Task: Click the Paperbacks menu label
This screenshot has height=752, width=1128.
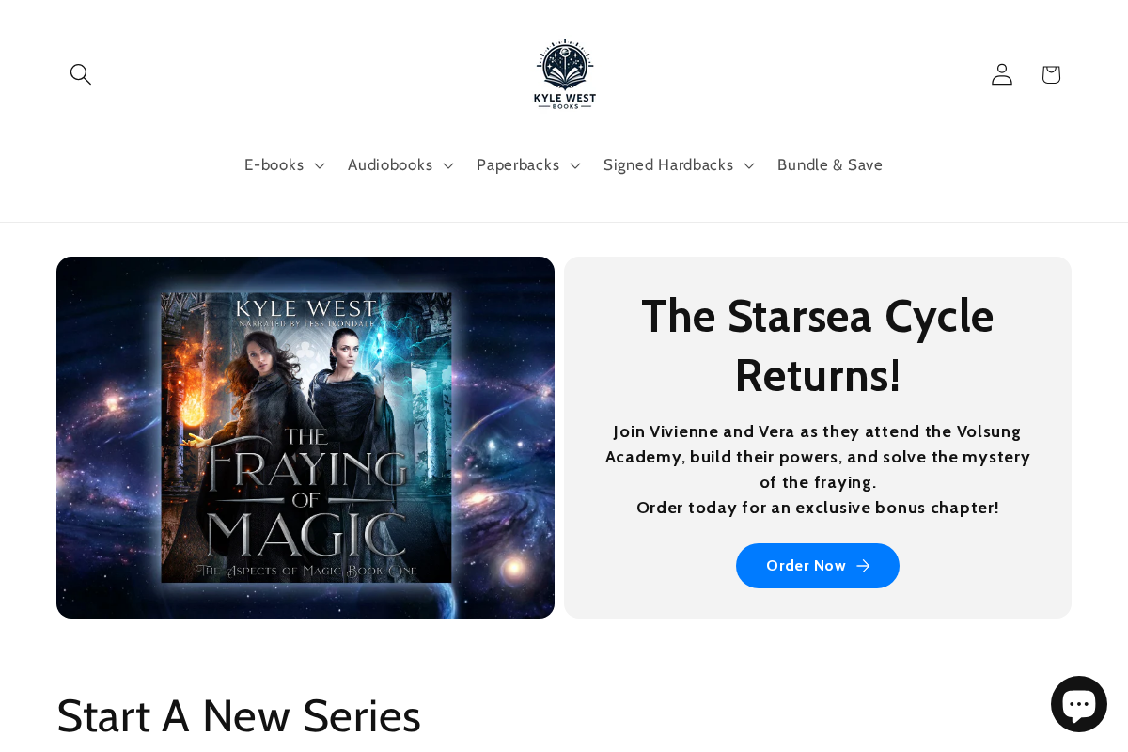Action: click(x=518, y=165)
